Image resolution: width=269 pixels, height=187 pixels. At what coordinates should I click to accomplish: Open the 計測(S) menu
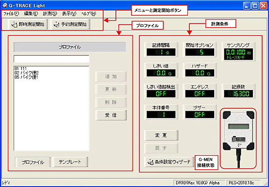click(x=50, y=14)
